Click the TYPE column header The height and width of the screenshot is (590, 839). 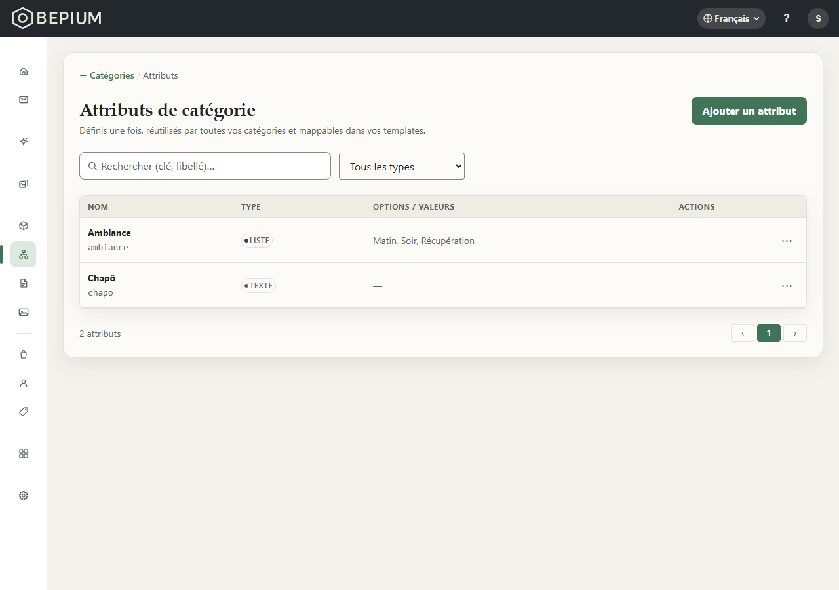click(251, 206)
